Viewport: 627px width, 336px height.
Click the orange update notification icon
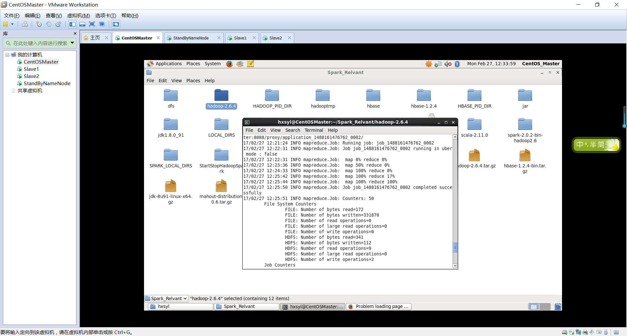pyautogui.click(x=429, y=64)
